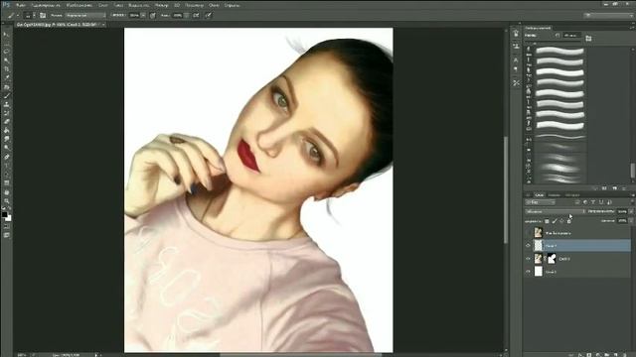Open the layer blend mode dropdown
This screenshot has width=636, height=357.
pyautogui.click(x=556, y=211)
